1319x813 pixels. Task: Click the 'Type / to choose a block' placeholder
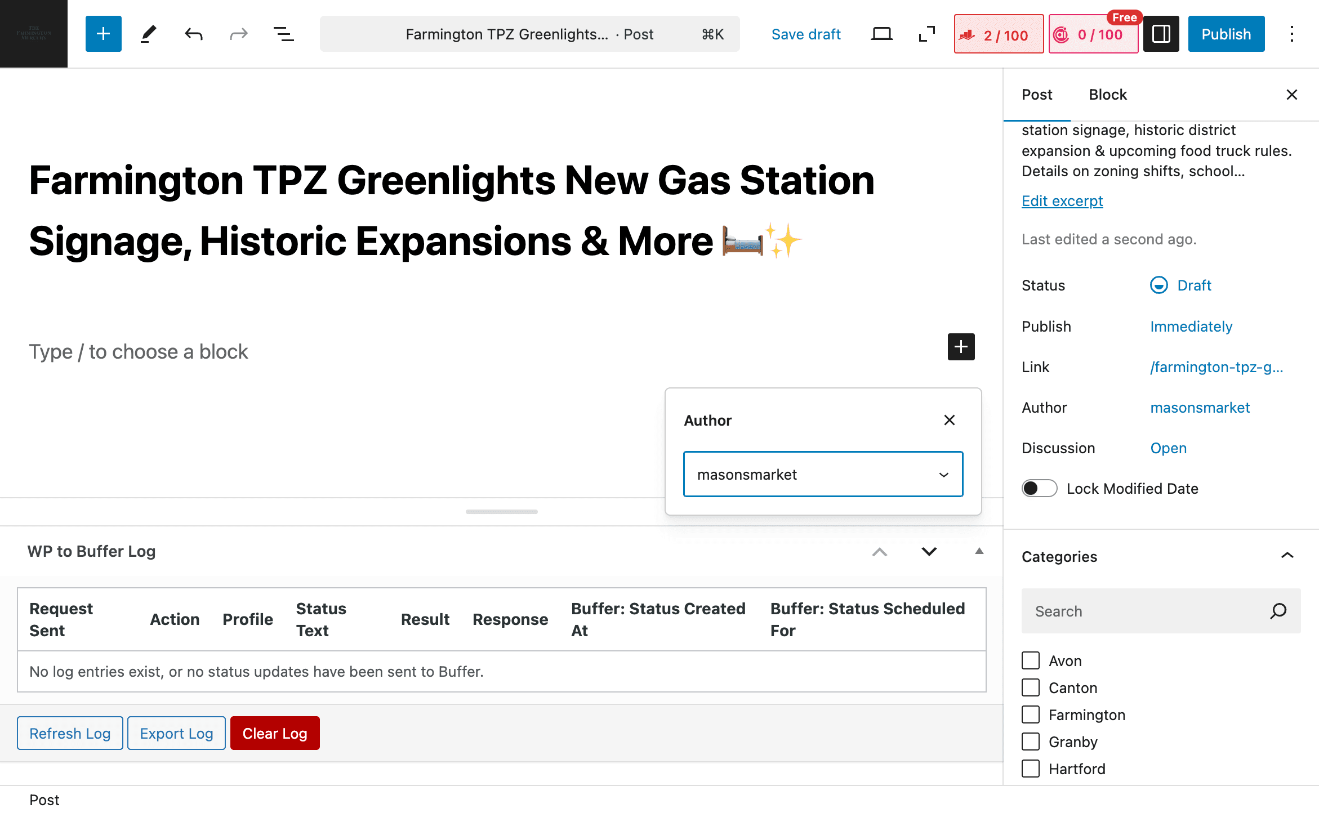(139, 351)
